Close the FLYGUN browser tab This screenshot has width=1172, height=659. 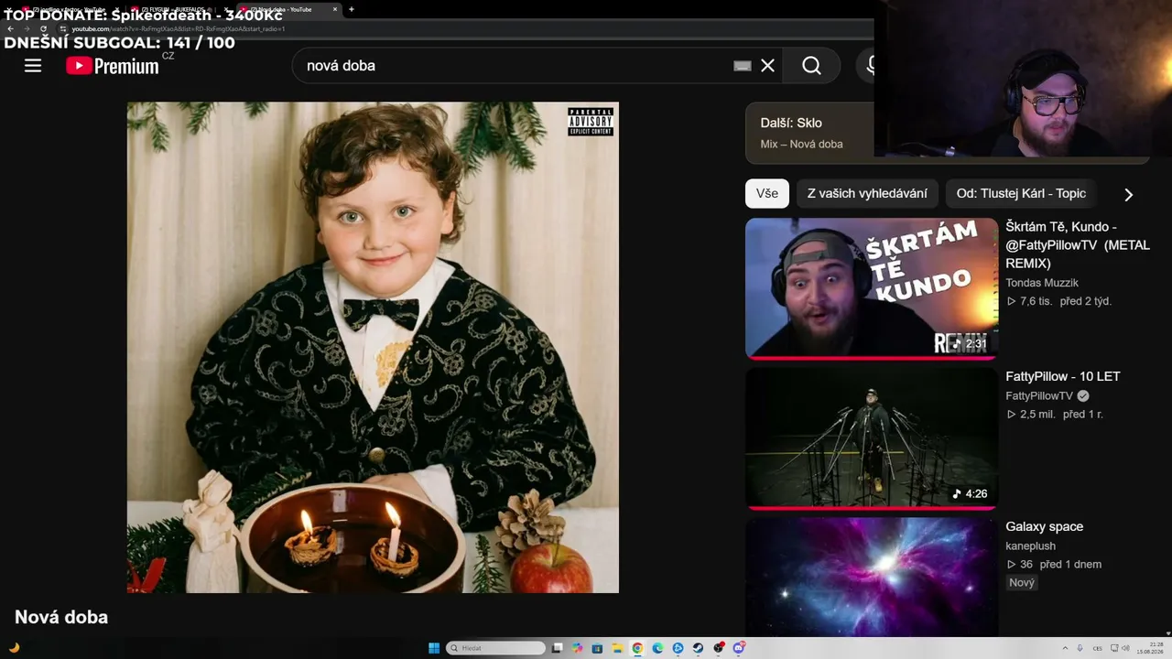[227, 9]
